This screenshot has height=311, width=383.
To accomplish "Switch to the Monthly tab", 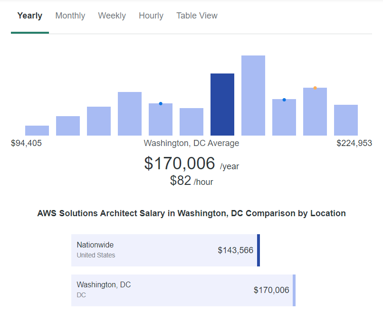I will click(x=70, y=16).
